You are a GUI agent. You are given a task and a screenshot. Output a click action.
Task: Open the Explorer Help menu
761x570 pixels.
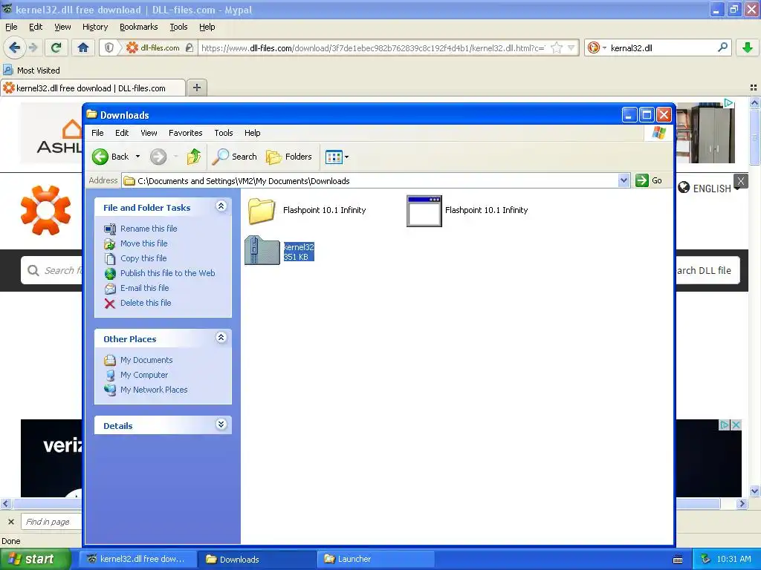(253, 133)
